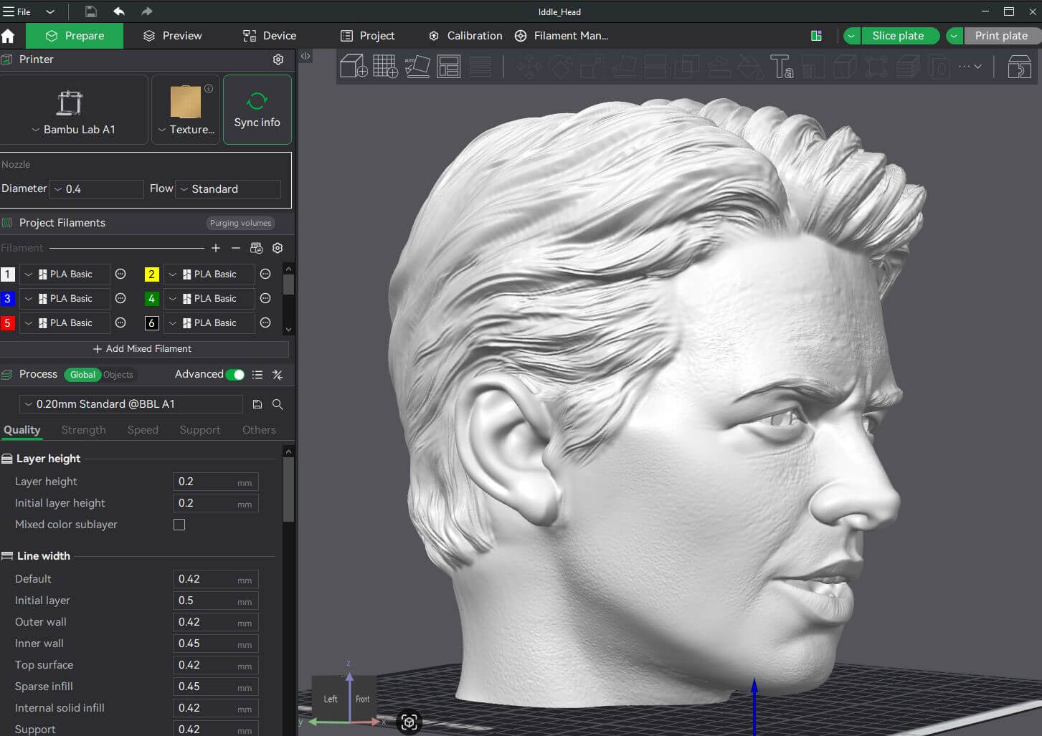Click the Sync info button
Screen dimensions: 1042x736
(x=257, y=110)
